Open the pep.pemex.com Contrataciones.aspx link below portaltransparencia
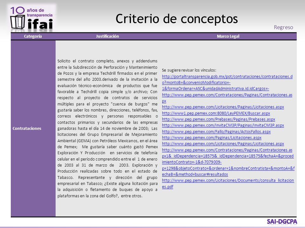 click(x=227, y=98)
